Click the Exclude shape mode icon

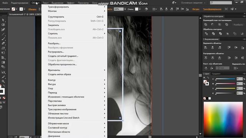[x=227, y=25]
